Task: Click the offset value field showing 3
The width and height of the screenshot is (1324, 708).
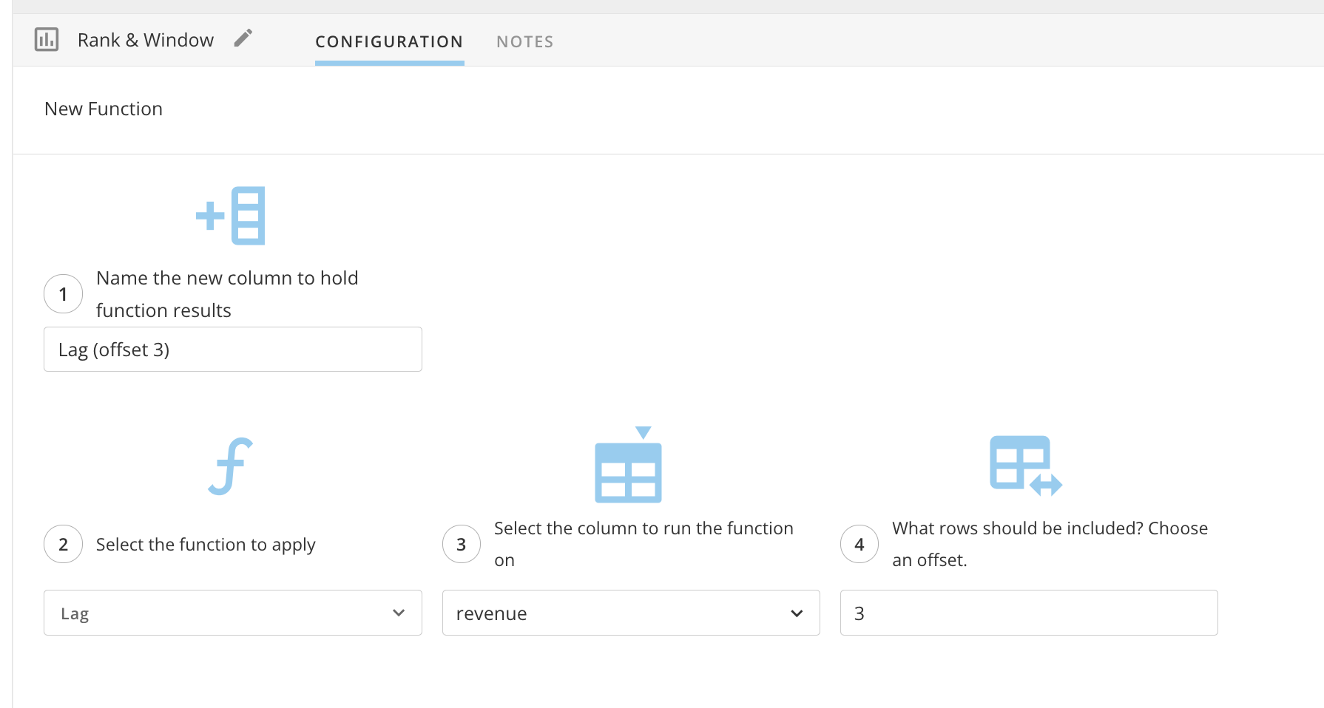Action: coord(1027,613)
